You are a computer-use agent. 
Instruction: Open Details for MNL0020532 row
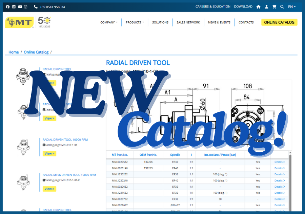click(x=279, y=162)
